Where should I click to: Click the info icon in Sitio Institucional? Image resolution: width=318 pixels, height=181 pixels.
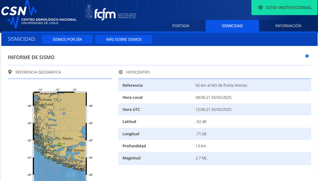pos(261,7)
